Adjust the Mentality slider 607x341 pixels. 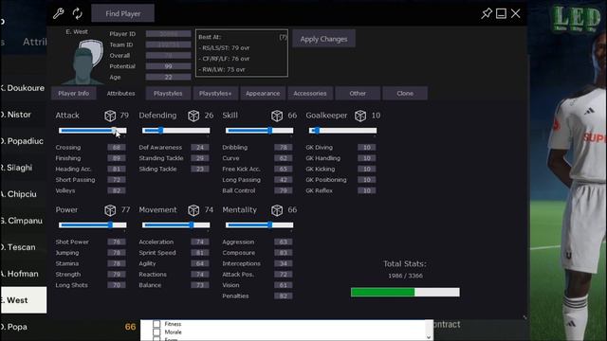point(259,225)
